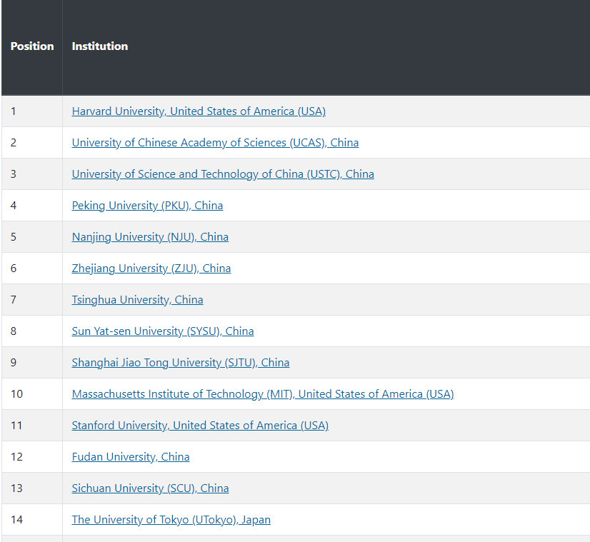Open the Sun Yat-sen University (SYSU) link
Image resolution: width=590 pixels, height=542 pixels.
click(163, 331)
